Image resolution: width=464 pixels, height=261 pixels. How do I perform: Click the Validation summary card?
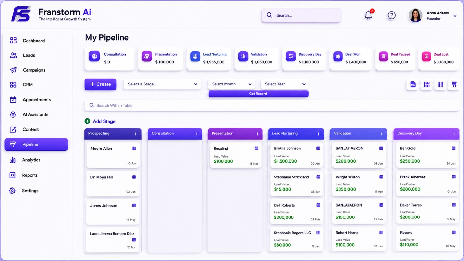pos(256,59)
